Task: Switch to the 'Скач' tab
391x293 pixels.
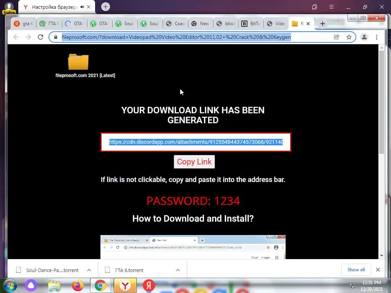Action: (x=175, y=24)
